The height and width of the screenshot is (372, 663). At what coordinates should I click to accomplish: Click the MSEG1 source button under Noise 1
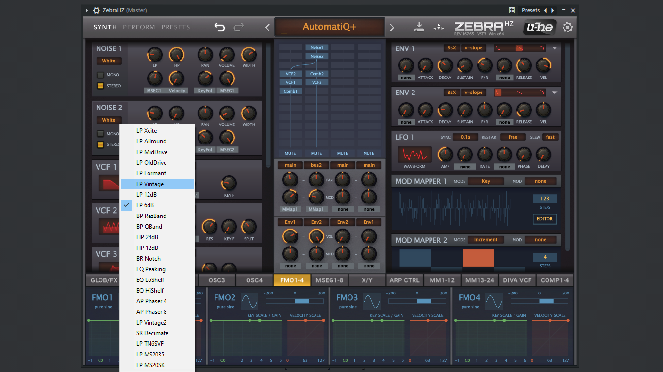coord(154,91)
